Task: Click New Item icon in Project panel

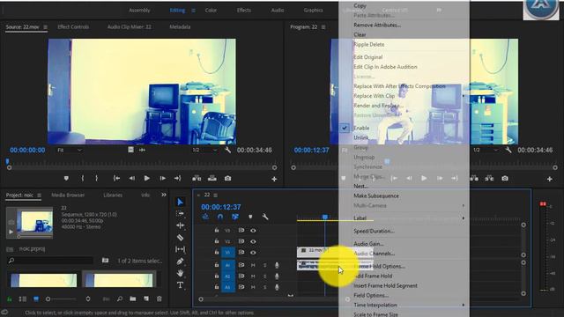Action: 146,299
